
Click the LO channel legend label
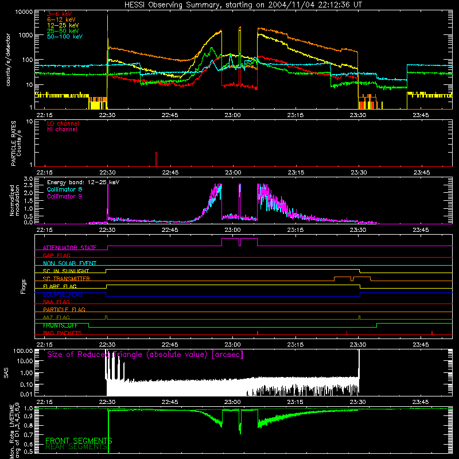tap(63, 123)
